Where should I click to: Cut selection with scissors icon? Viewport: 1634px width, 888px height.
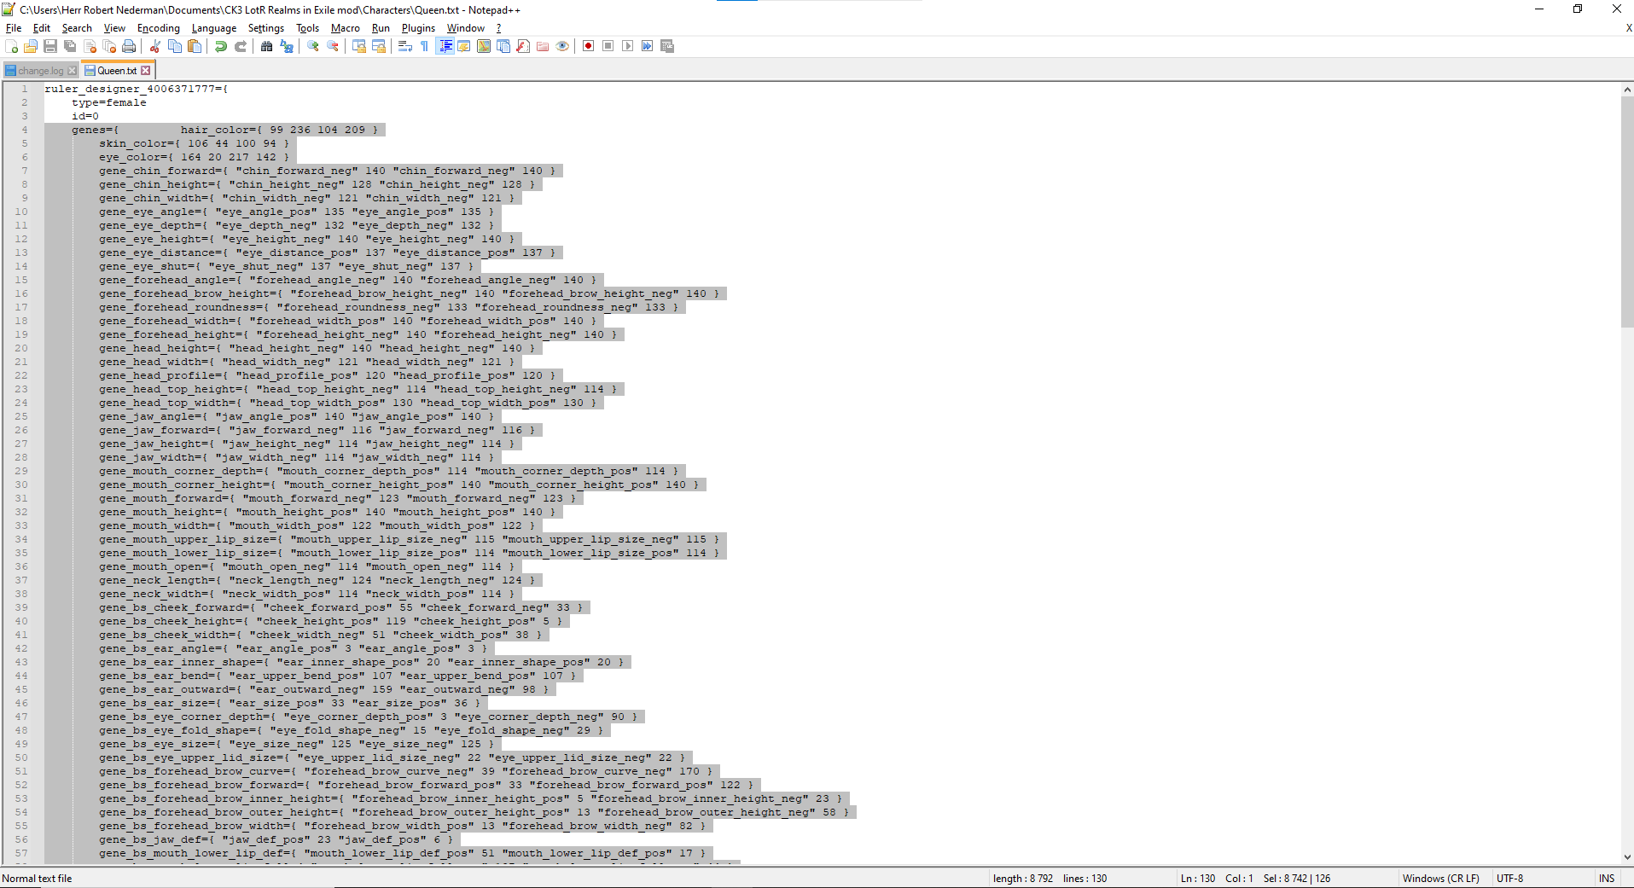[x=155, y=46]
